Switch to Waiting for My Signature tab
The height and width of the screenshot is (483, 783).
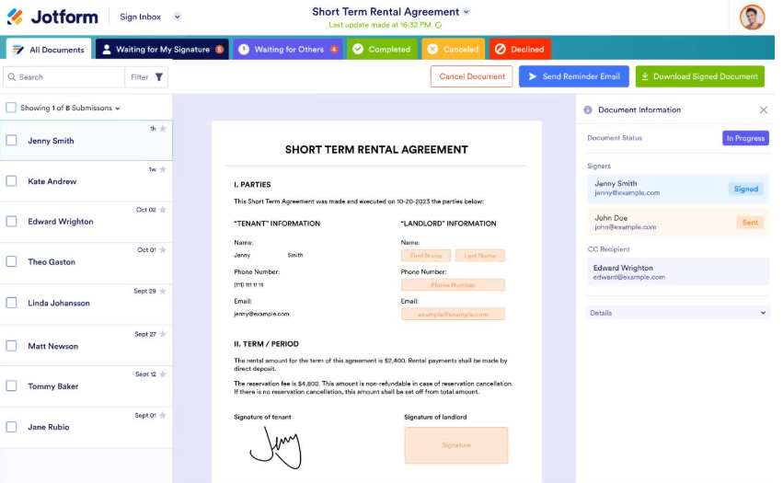click(x=162, y=49)
